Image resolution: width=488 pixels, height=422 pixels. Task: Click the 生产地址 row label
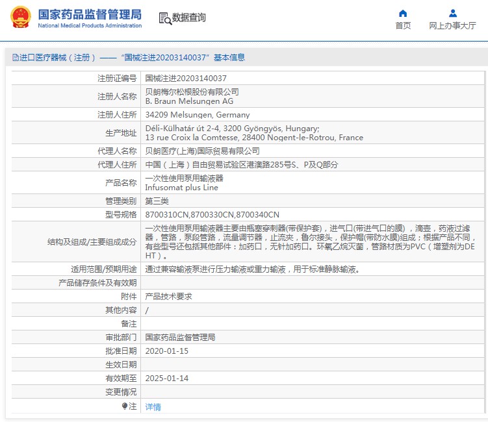[x=121, y=133]
